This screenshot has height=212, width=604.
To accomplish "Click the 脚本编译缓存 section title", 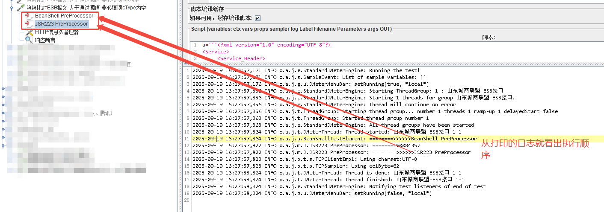I will (x=207, y=9).
